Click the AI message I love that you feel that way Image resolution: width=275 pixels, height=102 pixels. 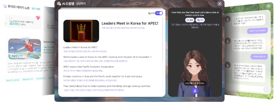pyautogui.click(x=195, y=14)
